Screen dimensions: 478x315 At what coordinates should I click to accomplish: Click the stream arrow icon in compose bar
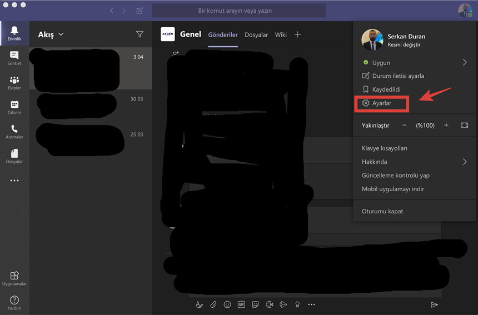click(x=283, y=304)
